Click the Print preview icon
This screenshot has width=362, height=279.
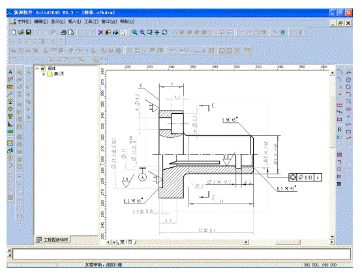pos(71,33)
